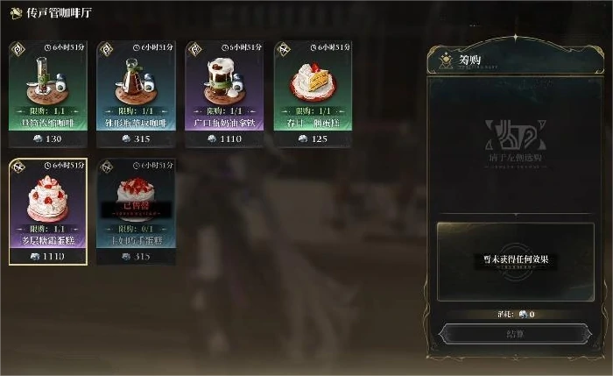Click the 传声管咖啡厅 title text
The image size is (613, 376).
[59, 13]
